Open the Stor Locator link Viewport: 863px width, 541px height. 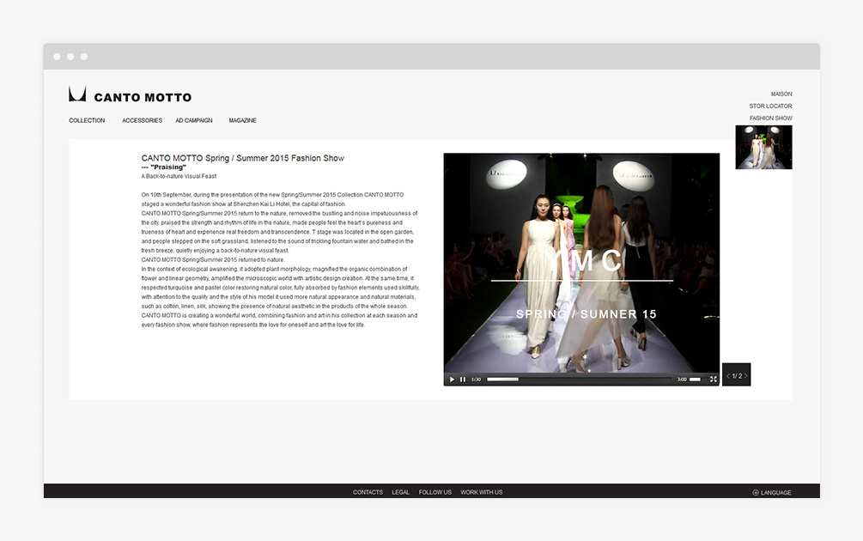770,106
